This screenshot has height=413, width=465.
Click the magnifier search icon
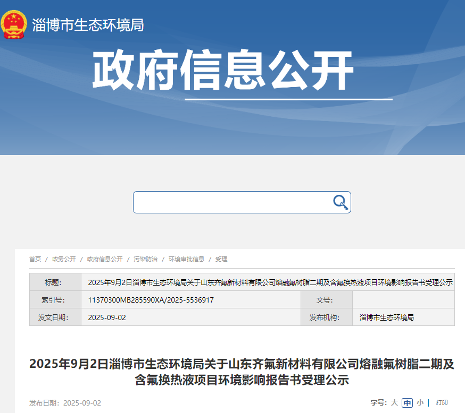tap(340, 202)
